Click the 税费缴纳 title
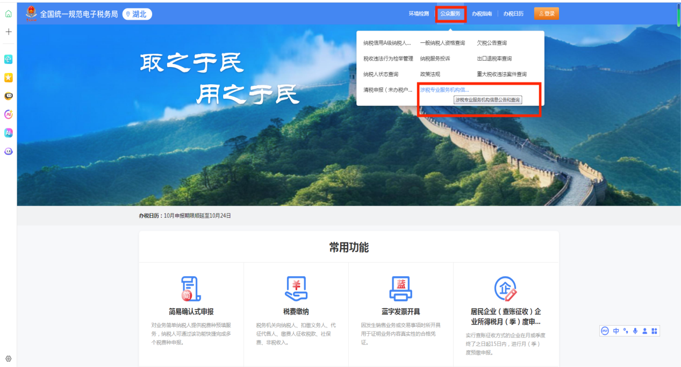 click(296, 312)
